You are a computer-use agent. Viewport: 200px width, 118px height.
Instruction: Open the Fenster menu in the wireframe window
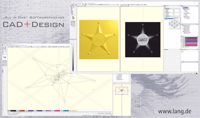coord(23,45)
